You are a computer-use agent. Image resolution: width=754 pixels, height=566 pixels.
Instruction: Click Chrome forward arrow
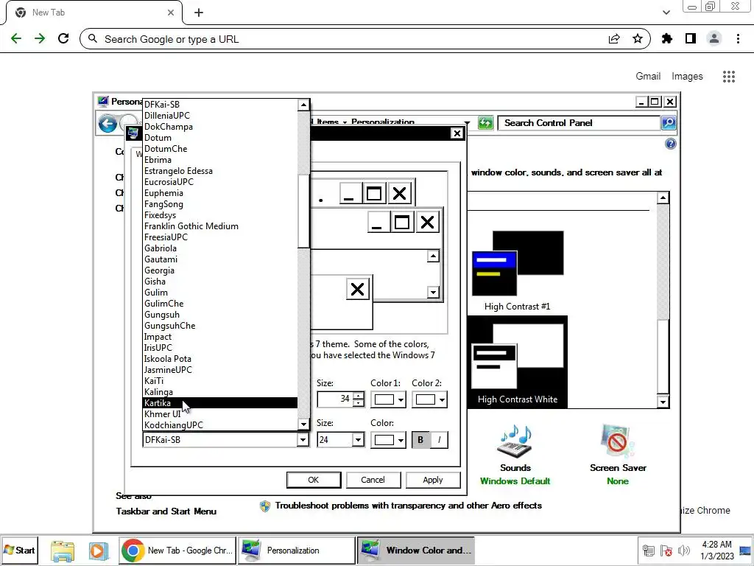[40, 39]
